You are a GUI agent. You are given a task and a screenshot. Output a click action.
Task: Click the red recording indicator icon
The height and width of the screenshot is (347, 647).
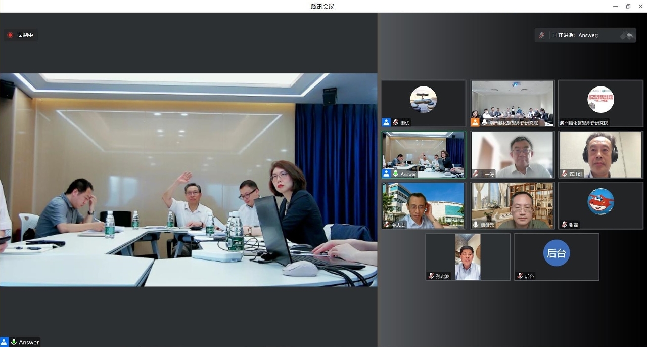(10, 35)
